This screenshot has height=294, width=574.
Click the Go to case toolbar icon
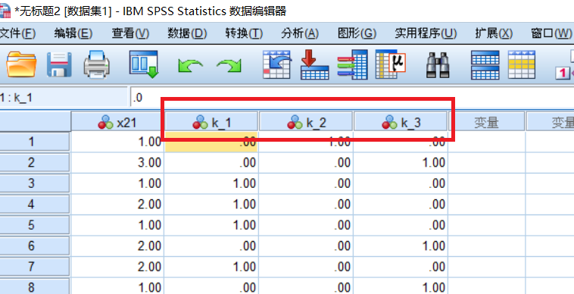277,64
